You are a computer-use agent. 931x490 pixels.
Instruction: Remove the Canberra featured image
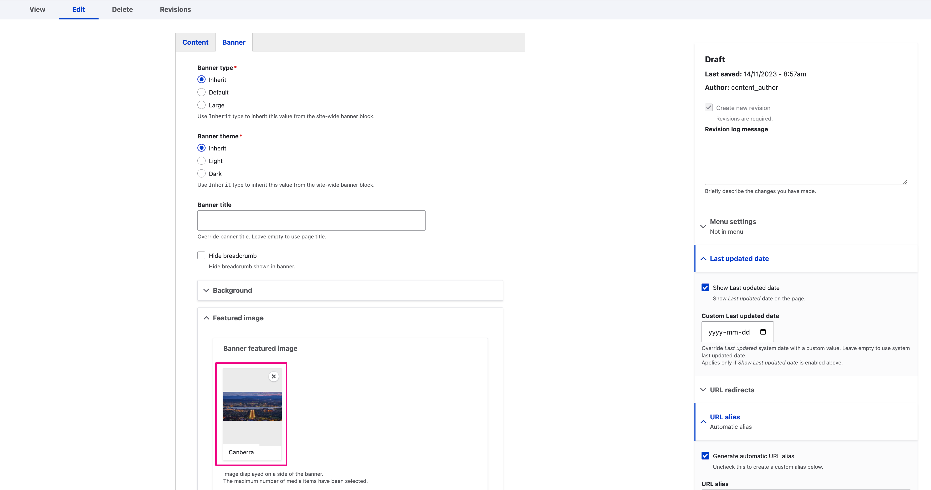(274, 376)
